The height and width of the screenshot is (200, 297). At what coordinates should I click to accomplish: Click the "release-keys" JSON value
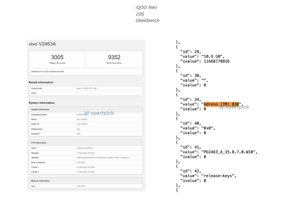218,176
